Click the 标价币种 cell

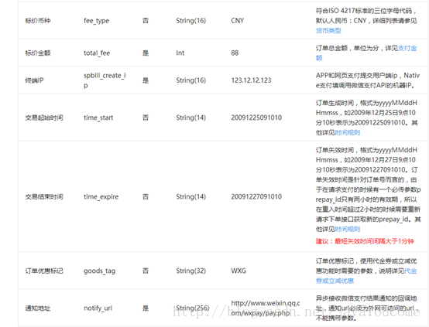[38, 21]
